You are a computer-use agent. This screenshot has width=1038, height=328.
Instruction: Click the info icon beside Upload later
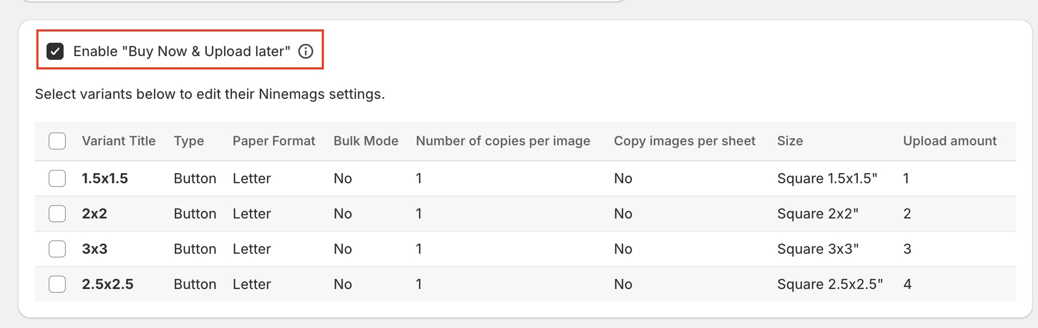tap(306, 51)
